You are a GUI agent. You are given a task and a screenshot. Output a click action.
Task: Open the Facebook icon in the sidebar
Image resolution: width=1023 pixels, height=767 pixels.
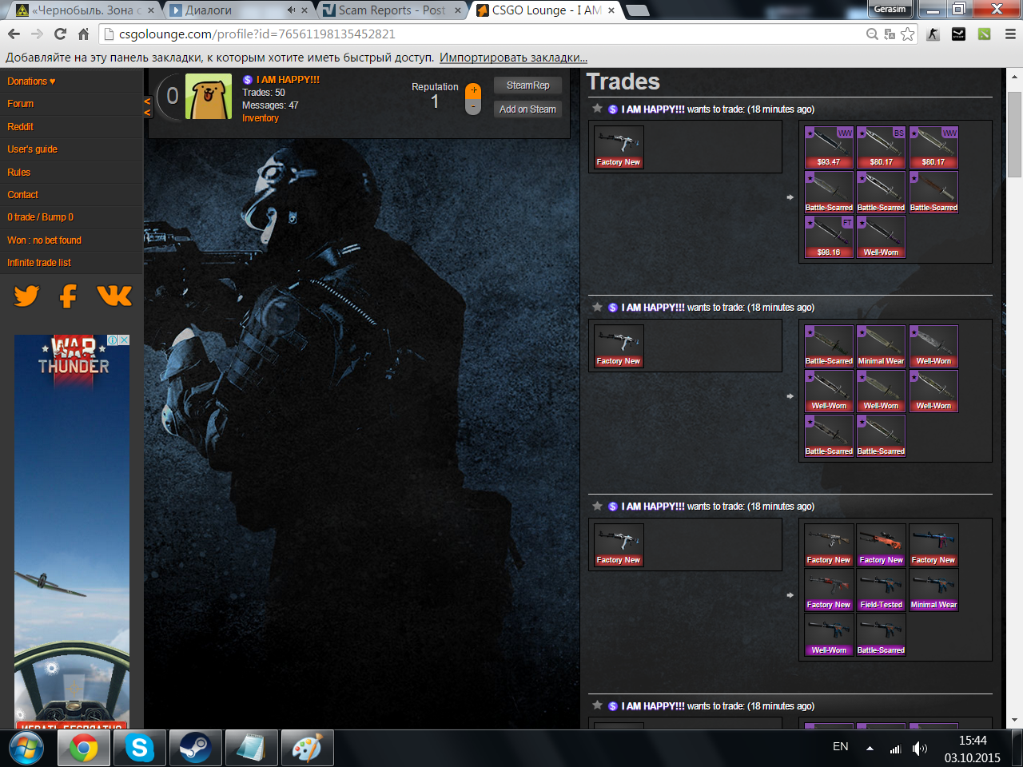click(x=69, y=296)
